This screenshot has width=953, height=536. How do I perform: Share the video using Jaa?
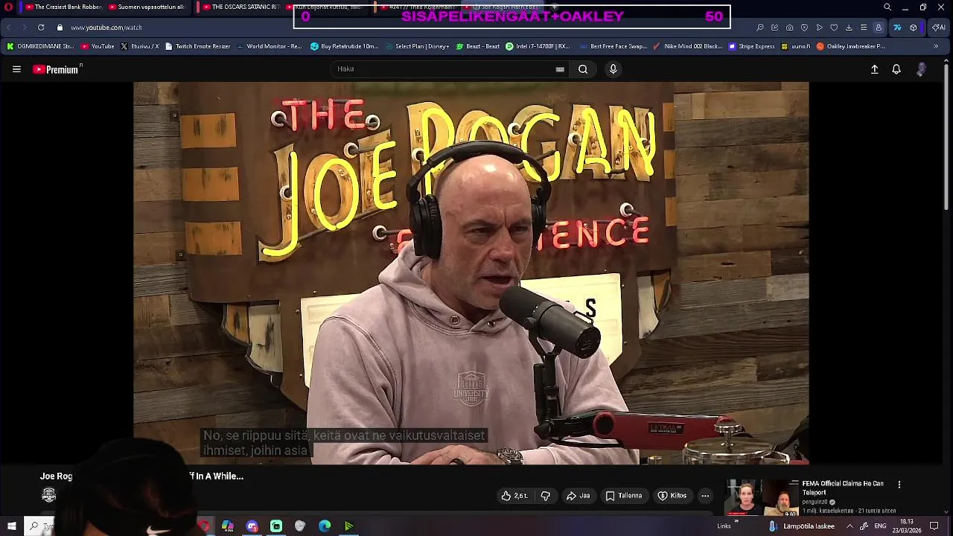(578, 496)
